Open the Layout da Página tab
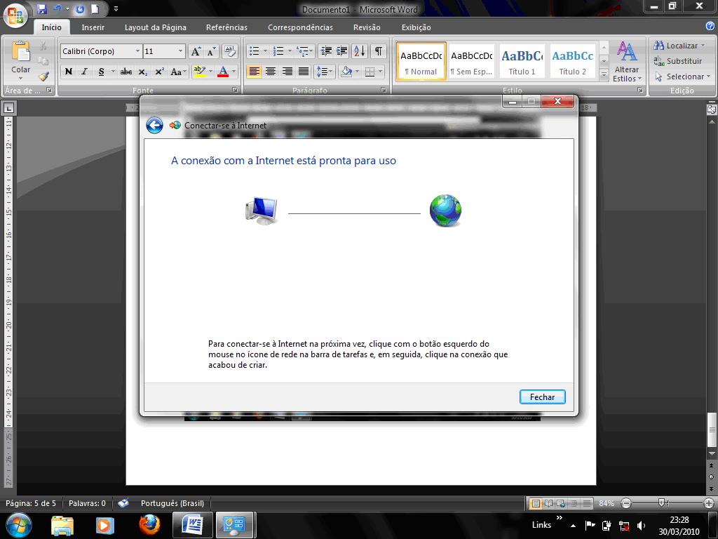Viewport: 718px width, 539px height. [x=155, y=27]
